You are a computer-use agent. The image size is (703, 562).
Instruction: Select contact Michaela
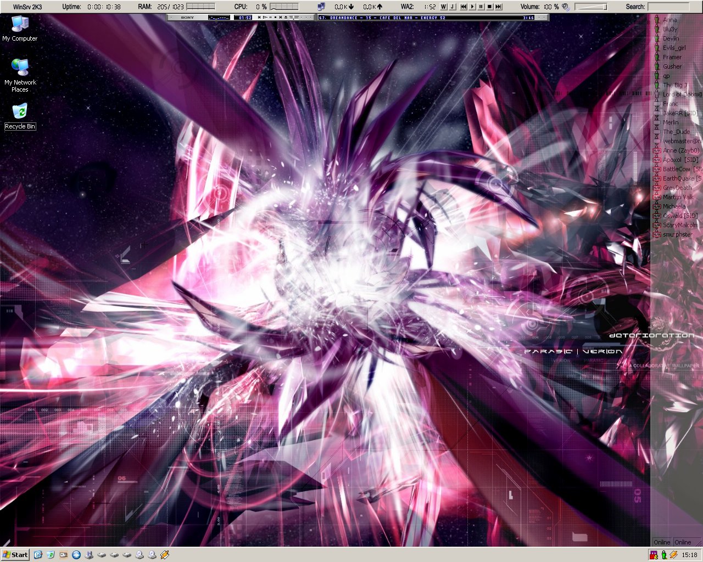[674, 206]
